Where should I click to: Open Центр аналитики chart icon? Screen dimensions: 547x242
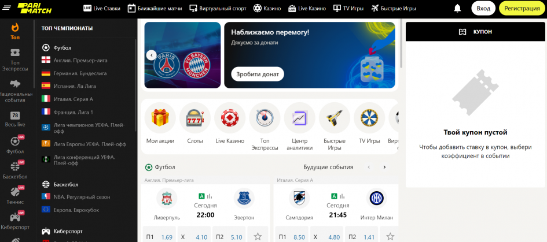click(x=300, y=118)
